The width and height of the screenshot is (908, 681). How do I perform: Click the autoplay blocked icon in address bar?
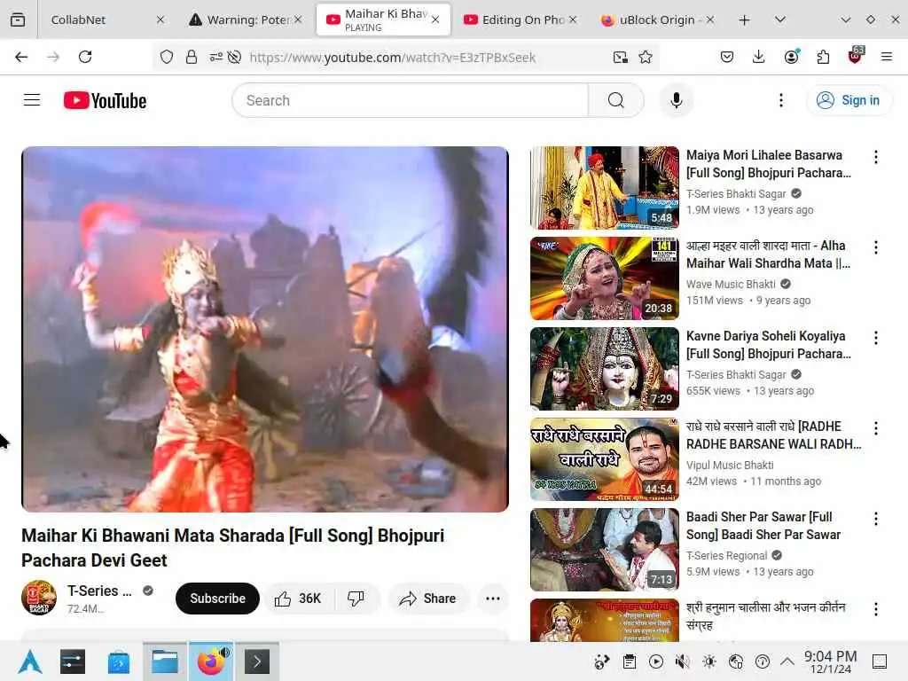234,57
